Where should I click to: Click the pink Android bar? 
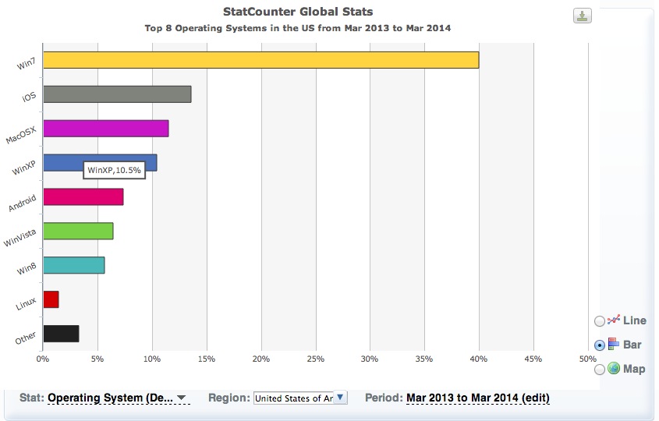click(x=83, y=197)
